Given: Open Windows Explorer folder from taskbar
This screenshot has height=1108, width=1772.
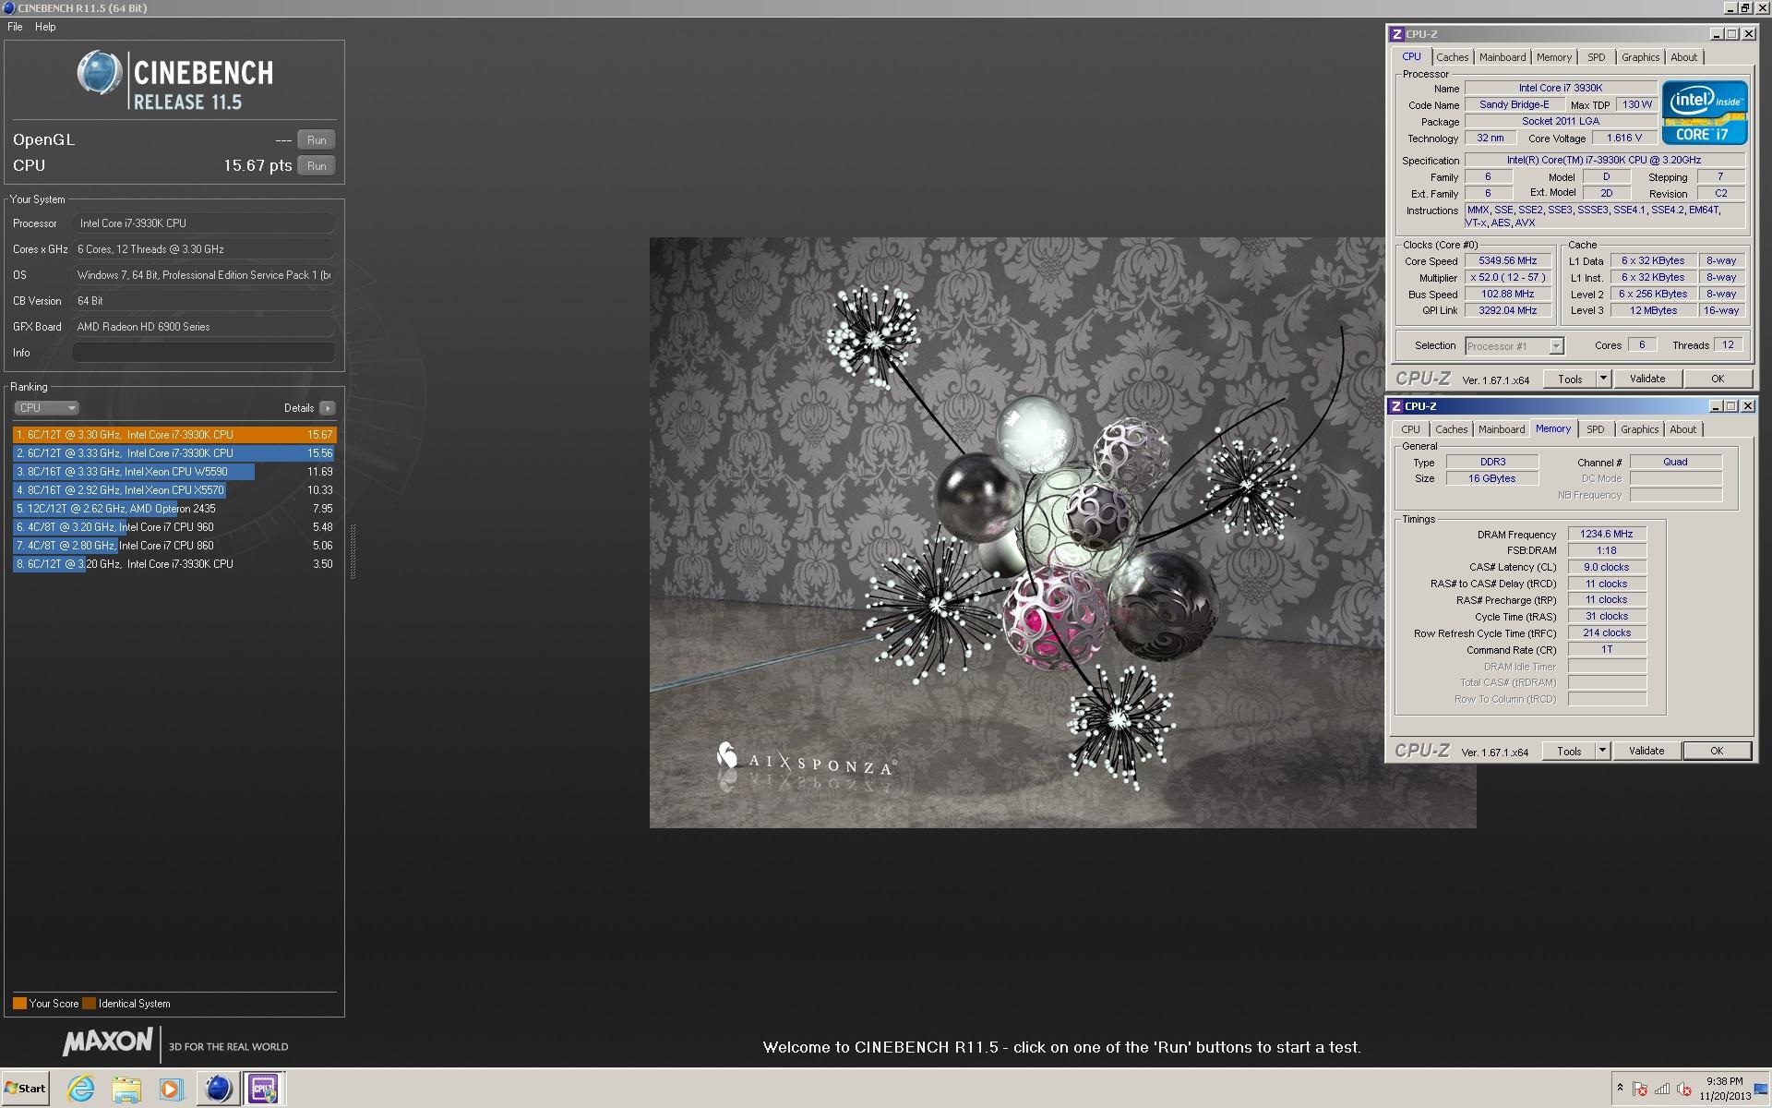Looking at the screenshot, I should (126, 1090).
